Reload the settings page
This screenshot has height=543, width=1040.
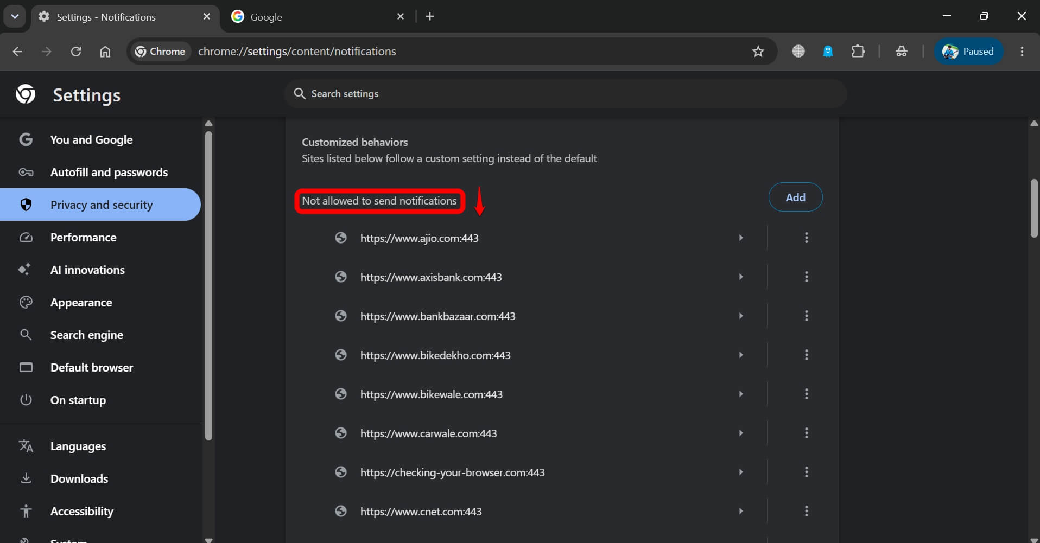[76, 52]
